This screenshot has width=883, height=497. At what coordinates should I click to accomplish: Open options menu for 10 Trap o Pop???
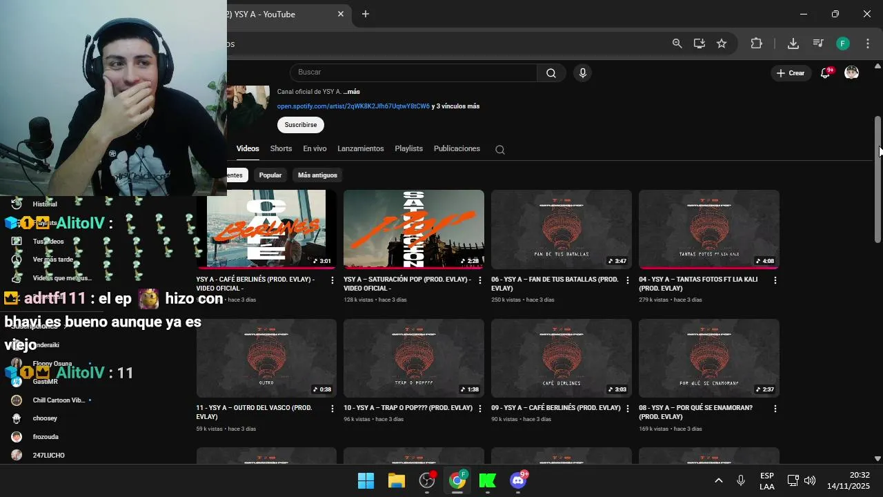pyautogui.click(x=480, y=409)
